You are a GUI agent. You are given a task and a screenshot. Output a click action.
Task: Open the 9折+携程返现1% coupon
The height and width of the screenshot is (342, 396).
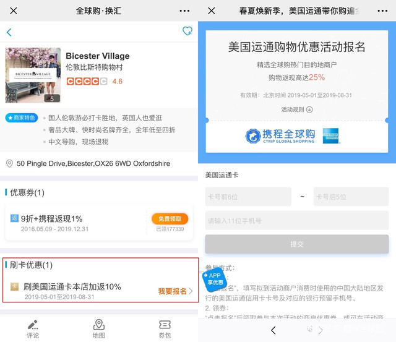(x=99, y=223)
